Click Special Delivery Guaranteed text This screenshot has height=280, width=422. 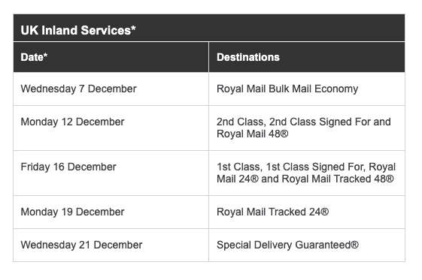[287, 245]
